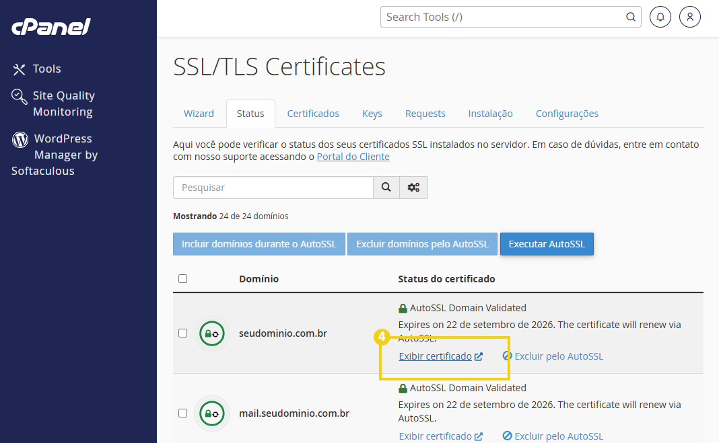The image size is (719, 443).
Task: Click Excluir pelo AutoSSL for seudominio.com.br
Action: pyautogui.click(x=553, y=356)
